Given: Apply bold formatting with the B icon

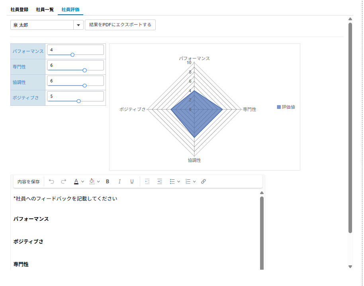Looking at the screenshot, I should [x=107, y=181].
